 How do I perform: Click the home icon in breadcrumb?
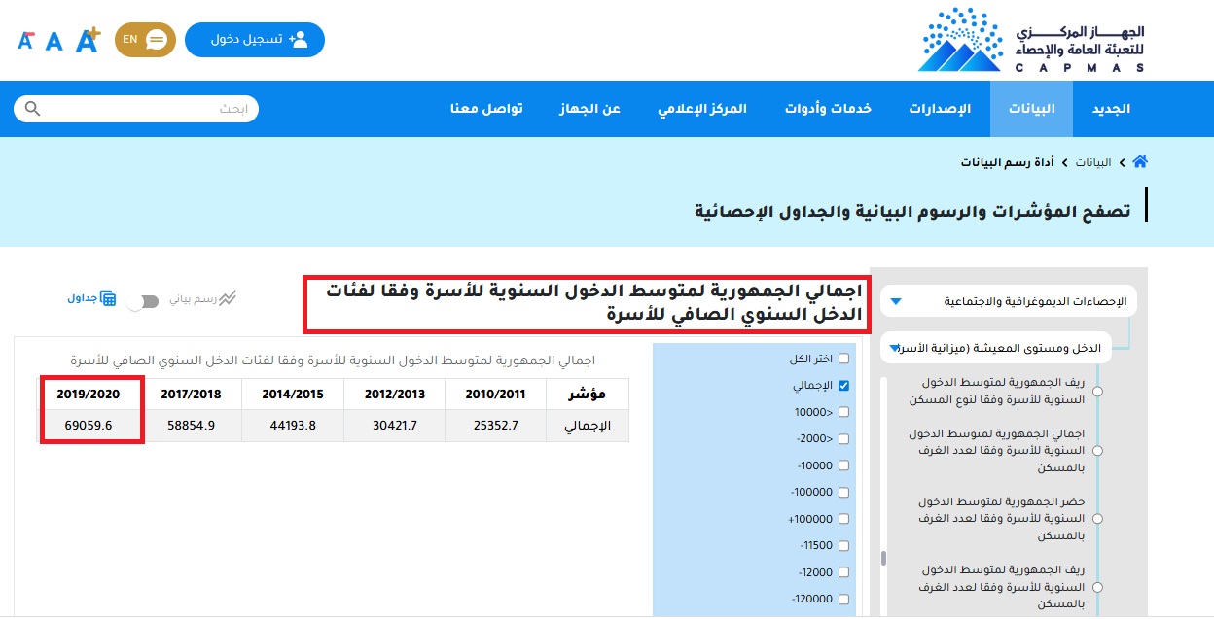click(x=1140, y=162)
